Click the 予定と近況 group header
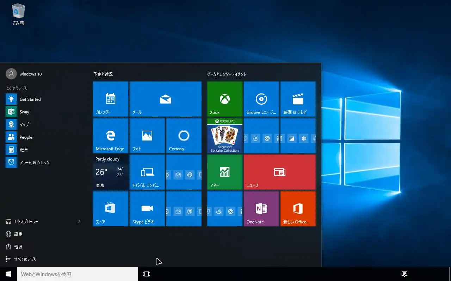Image resolution: width=451 pixels, height=281 pixels. pyautogui.click(x=103, y=74)
